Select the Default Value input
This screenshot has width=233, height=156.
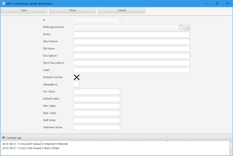(x=97, y=99)
